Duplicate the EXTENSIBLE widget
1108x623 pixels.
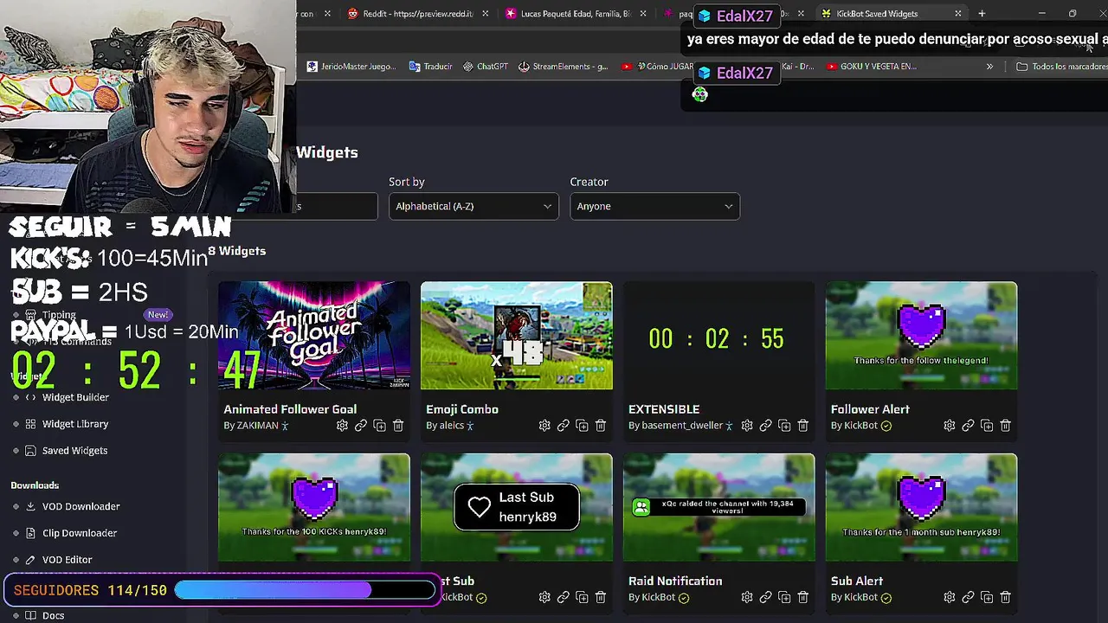(x=784, y=426)
